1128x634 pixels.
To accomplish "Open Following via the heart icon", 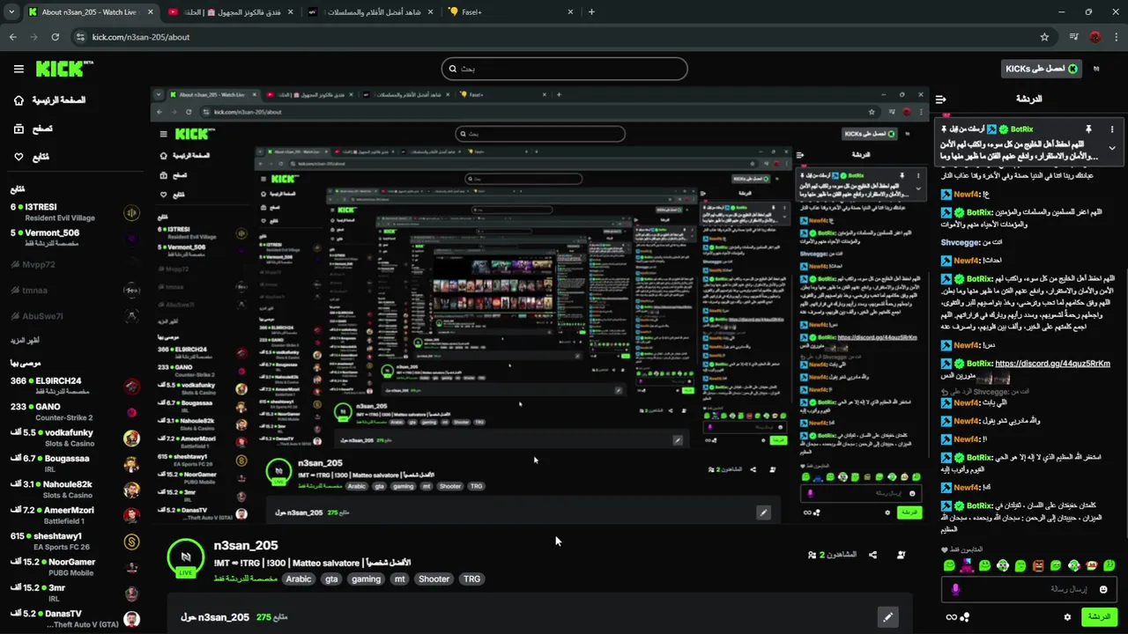I will [19, 157].
